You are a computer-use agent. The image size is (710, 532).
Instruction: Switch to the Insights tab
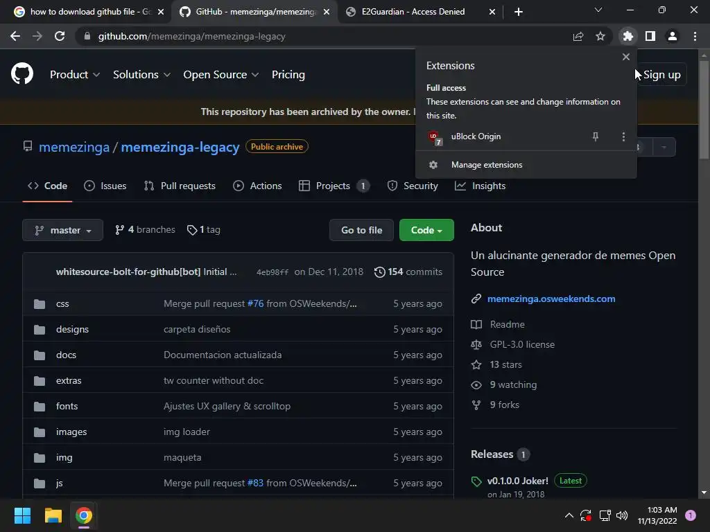(x=480, y=186)
